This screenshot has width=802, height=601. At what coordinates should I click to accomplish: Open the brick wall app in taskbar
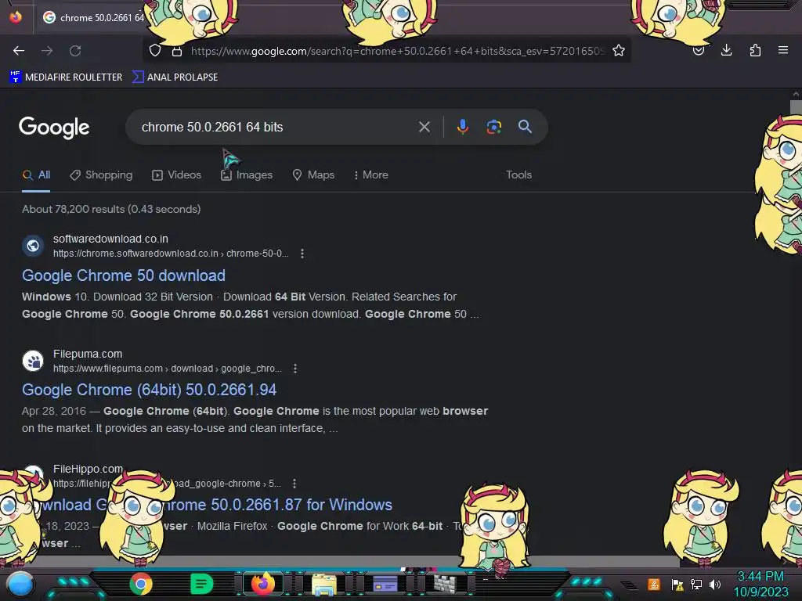tap(445, 583)
